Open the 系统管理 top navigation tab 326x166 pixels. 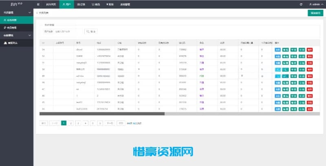125,4
